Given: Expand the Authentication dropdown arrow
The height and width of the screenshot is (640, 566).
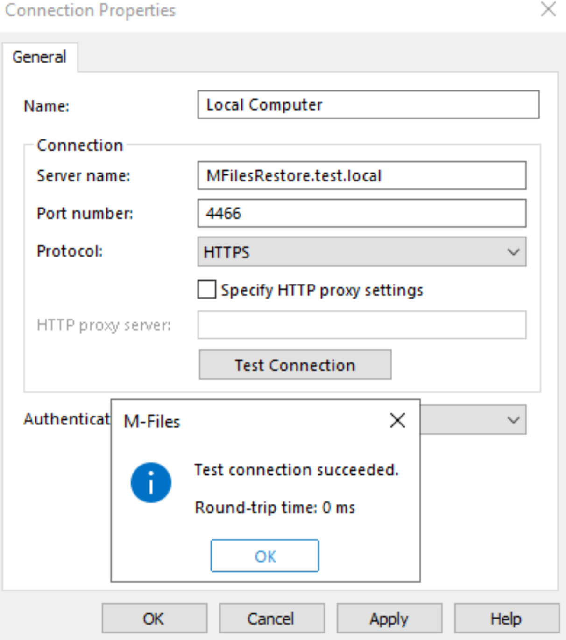Looking at the screenshot, I should [514, 420].
